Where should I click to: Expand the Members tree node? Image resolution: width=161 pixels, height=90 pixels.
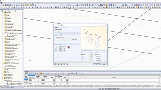[5, 41]
